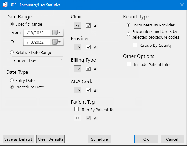Click into the To date field
Screen dimensions: 187x146
(x=37, y=42)
